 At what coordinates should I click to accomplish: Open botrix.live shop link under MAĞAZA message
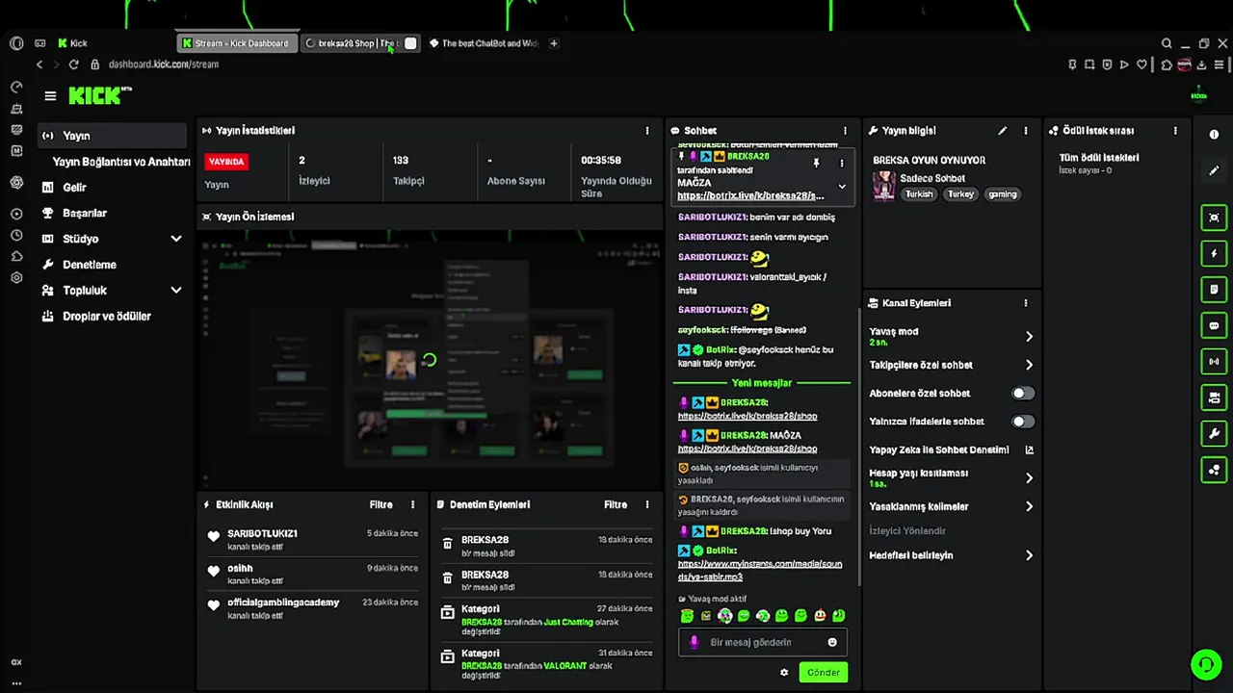coord(748,449)
